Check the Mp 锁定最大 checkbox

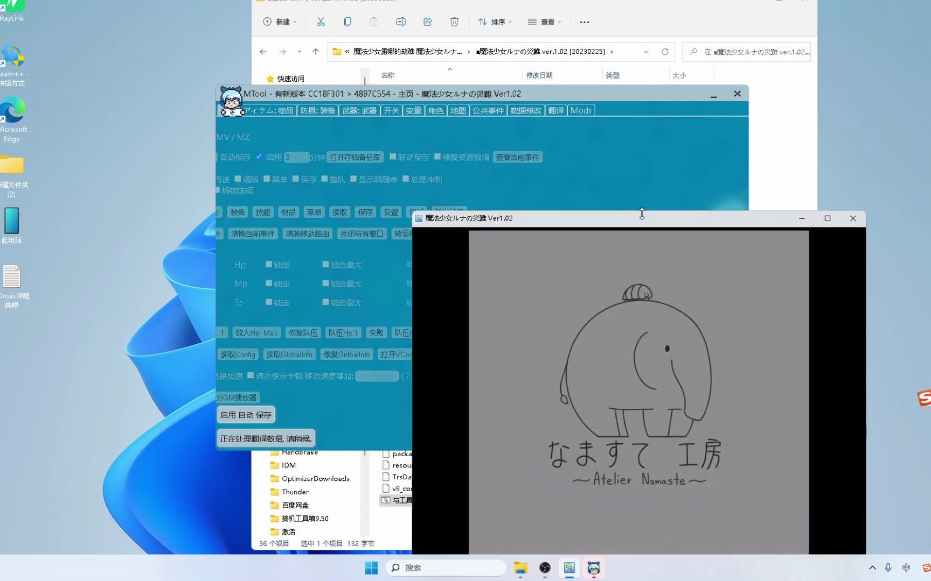point(325,283)
